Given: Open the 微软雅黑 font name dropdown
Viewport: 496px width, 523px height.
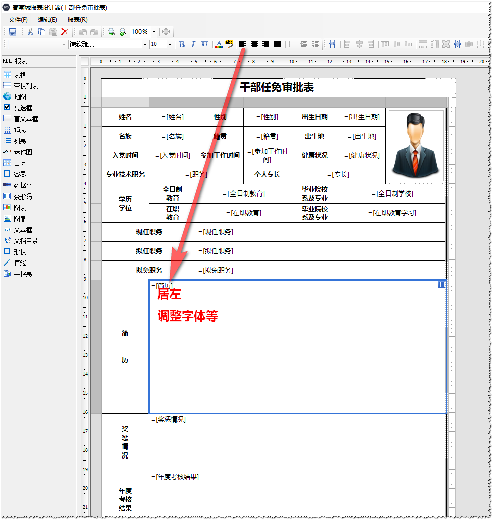Looking at the screenshot, I should pos(145,44).
